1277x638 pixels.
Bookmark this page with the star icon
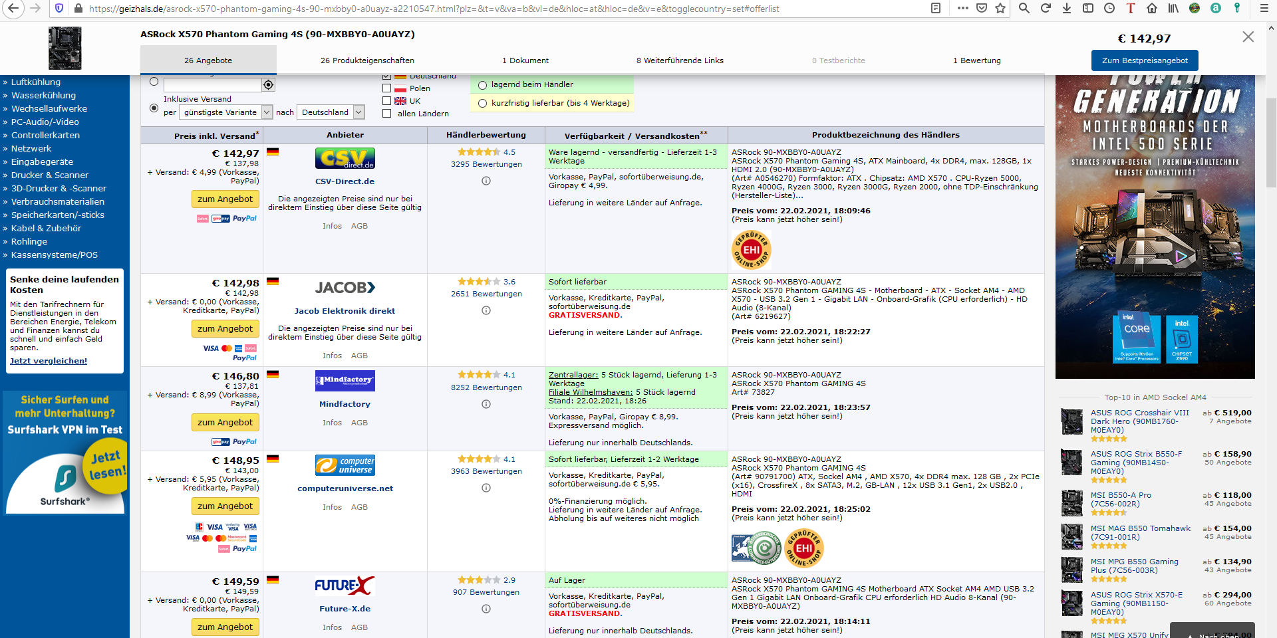pyautogui.click(x=1000, y=9)
